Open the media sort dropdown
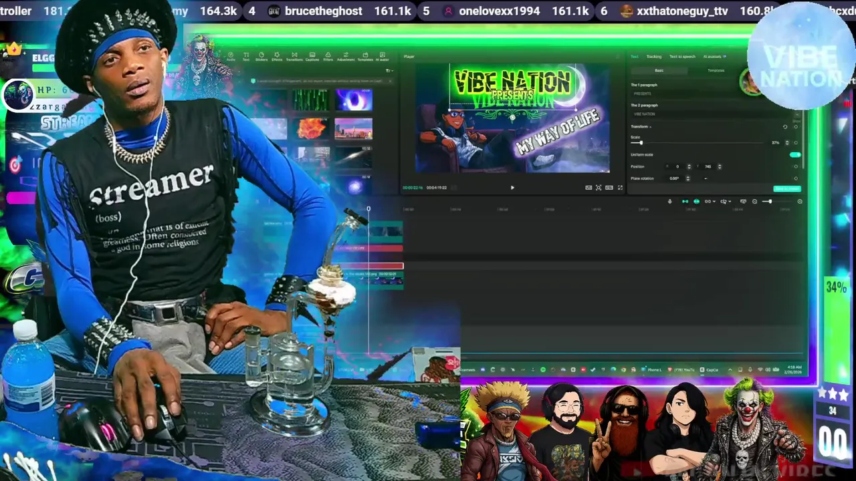Image resolution: width=856 pixels, height=481 pixels. (389, 71)
